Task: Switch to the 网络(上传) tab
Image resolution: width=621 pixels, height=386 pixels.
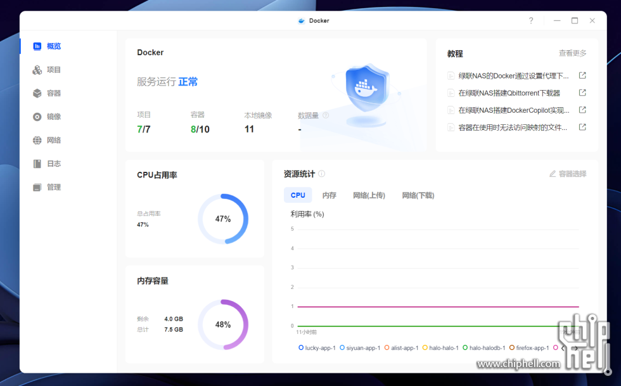Action: click(369, 195)
